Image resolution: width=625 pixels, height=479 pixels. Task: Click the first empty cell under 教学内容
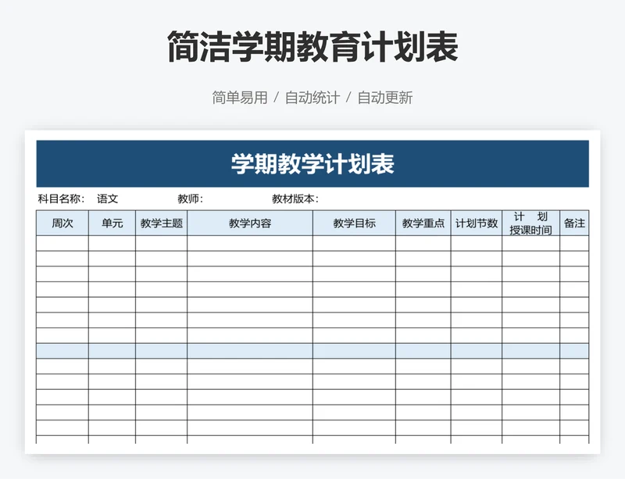[250, 243]
